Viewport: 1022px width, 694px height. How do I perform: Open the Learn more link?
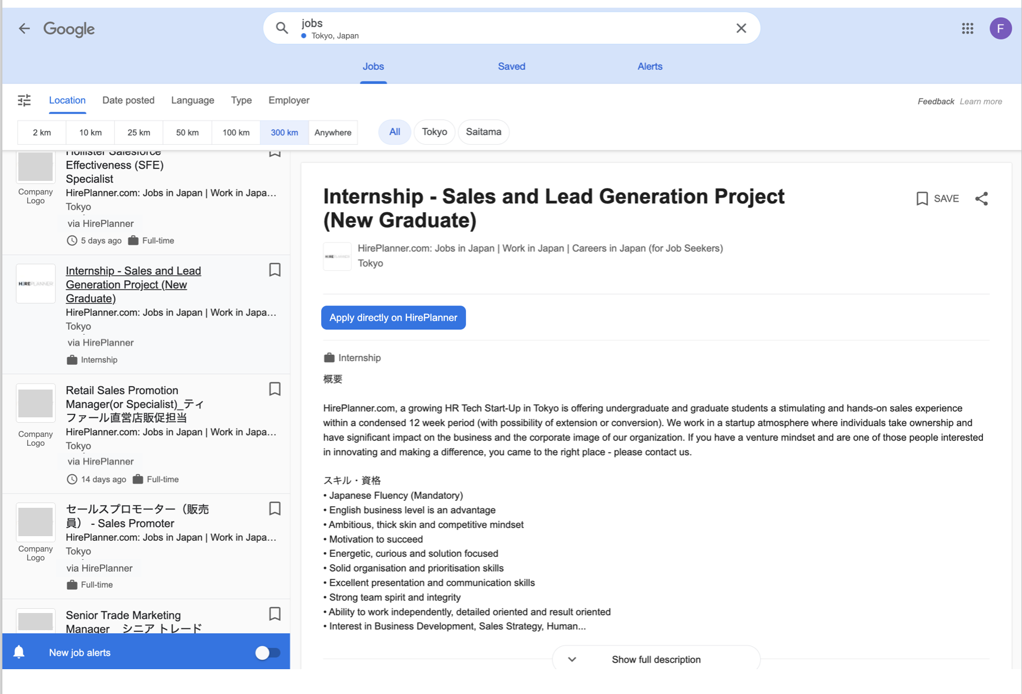tap(980, 101)
